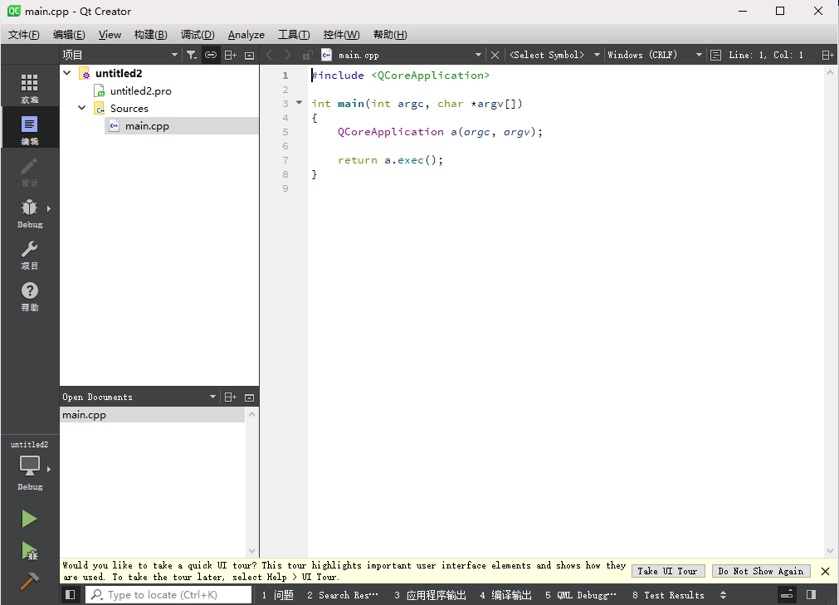Screen dimensions: 839x605
Task: Close the Projects side panel
Action: point(249,55)
